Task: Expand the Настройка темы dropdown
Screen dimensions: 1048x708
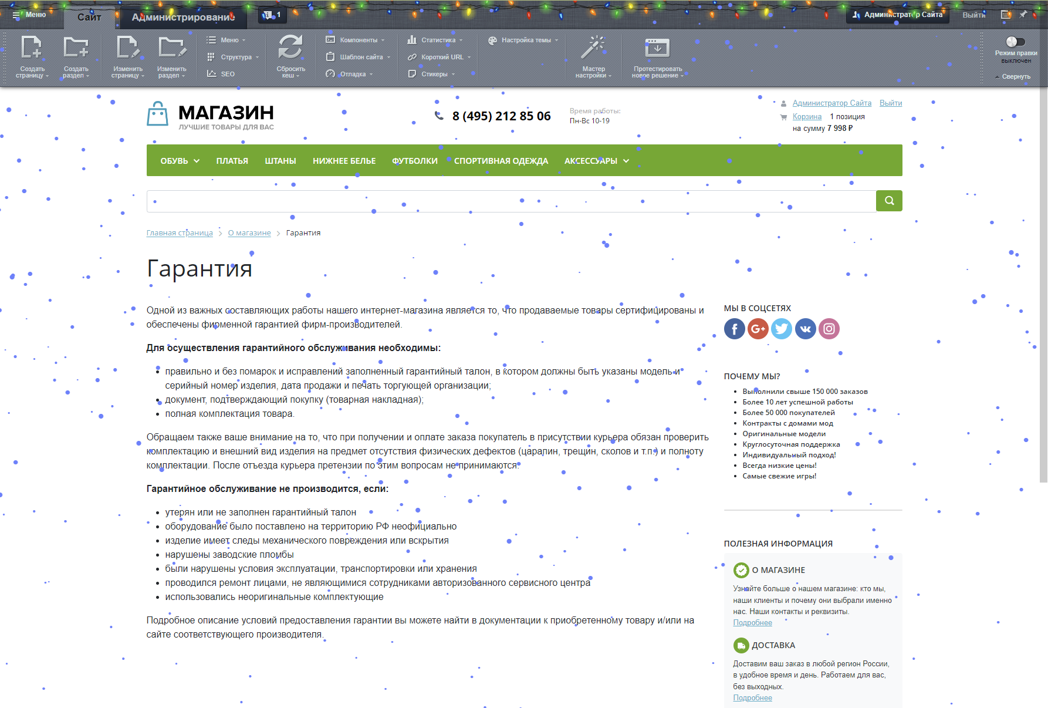Action: click(522, 40)
